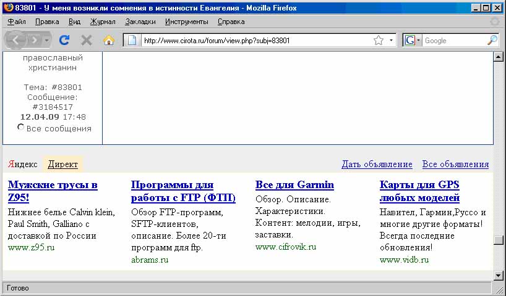This screenshot has width=506, height=296.
Task: Open the Мужские трусы в Z95! ad
Action: pos(53,191)
